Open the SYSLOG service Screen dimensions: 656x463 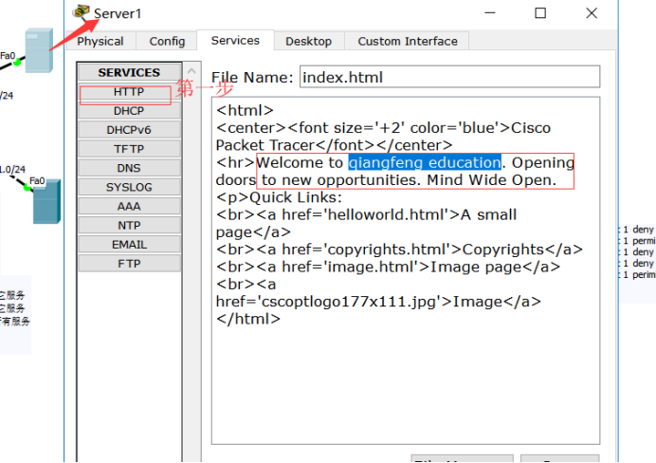(x=129, y=187)
